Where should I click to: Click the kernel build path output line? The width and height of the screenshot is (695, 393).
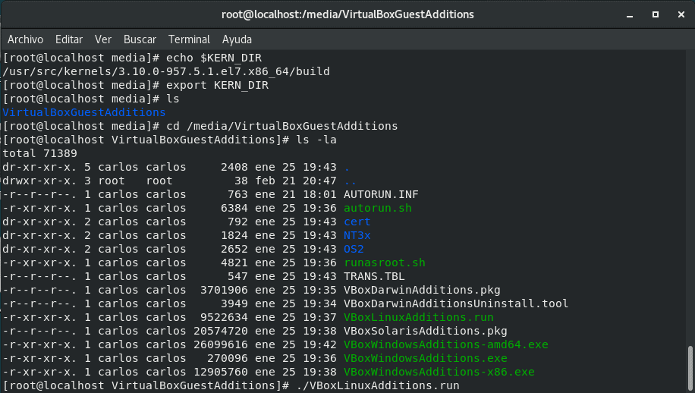coord(166,72)
